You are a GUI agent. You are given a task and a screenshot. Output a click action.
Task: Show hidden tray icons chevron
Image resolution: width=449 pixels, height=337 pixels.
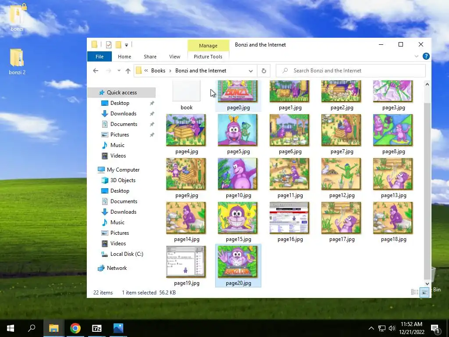371,328
